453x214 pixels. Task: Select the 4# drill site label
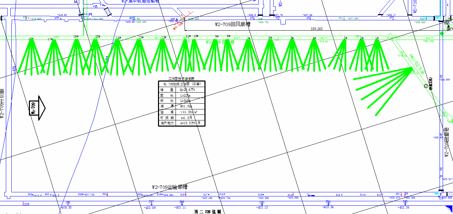(314, 38)
